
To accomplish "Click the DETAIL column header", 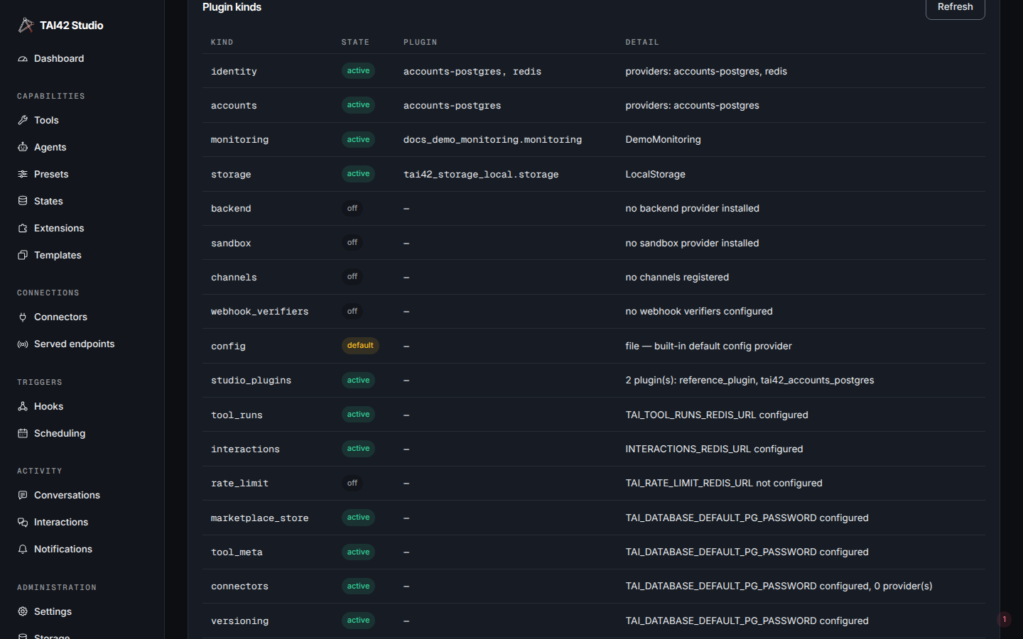I will [x=642, y=43].
